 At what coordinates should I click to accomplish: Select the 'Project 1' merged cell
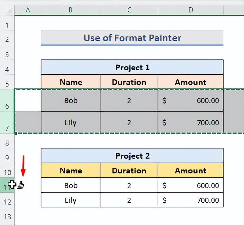click(x=132, y=67)
